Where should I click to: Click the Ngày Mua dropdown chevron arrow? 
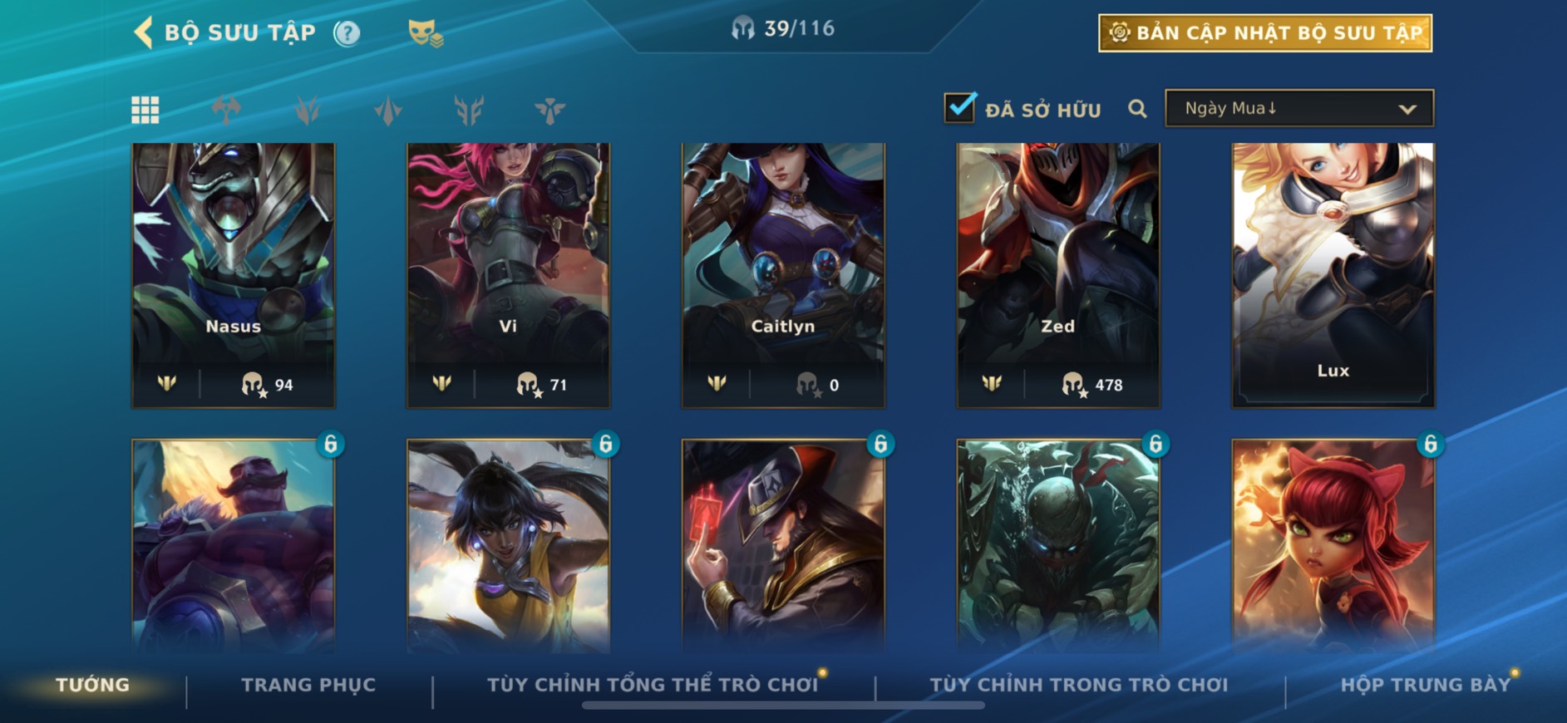(x=1407, y=109)
